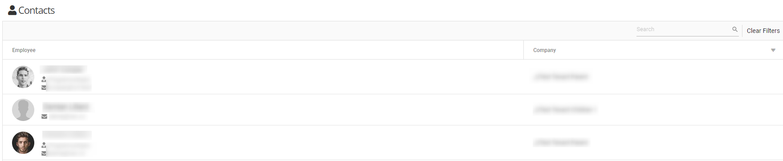This screenshot has height=161, width=783.
Task: Click the magnifier icon in the search box
Action: [x=735, y=29]
